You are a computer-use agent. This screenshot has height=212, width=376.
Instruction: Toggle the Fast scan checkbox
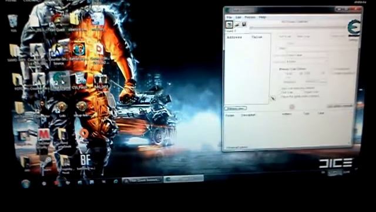[x=287, y=92]
